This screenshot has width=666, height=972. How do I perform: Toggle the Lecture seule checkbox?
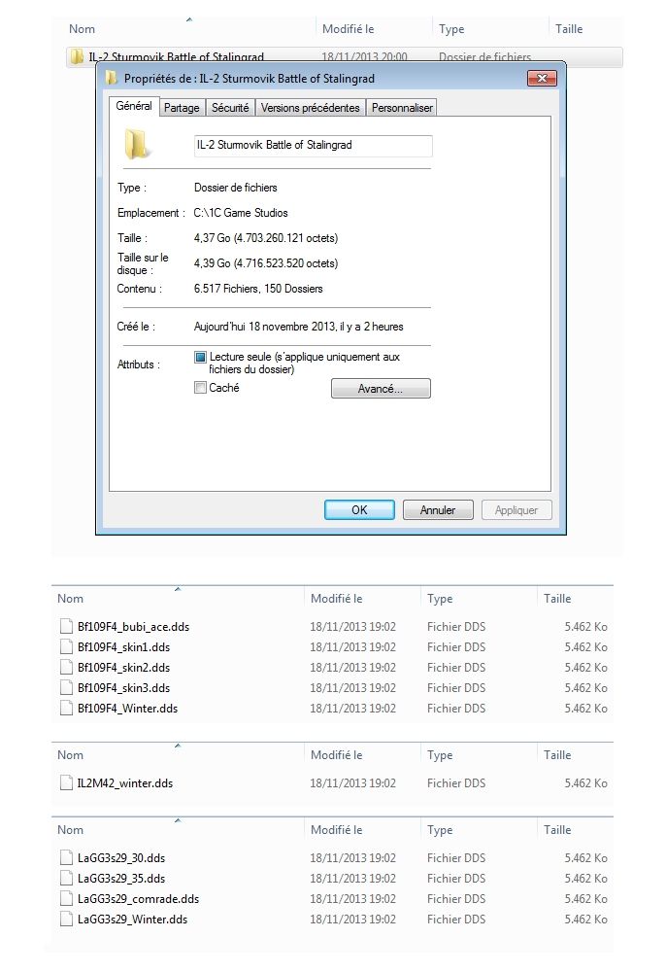[201, 358]
